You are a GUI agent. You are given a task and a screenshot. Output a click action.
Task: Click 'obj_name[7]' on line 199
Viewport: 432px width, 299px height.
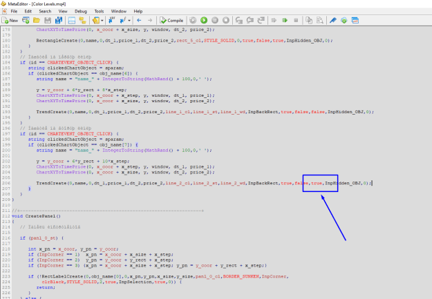(115, 145)
